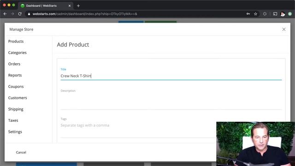The width and height of the screenshot is (295, 166).
Task: Show the Customers section
Action: [18, 98]
